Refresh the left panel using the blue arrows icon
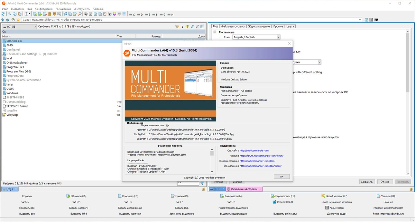This screenshot has width=415, height=222. click(x=192, y=26)
